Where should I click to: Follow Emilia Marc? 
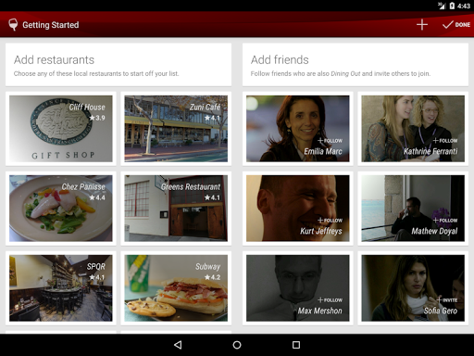pos(330,141)
